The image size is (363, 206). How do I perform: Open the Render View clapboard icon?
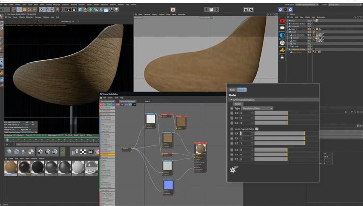(x=63, y=10)
